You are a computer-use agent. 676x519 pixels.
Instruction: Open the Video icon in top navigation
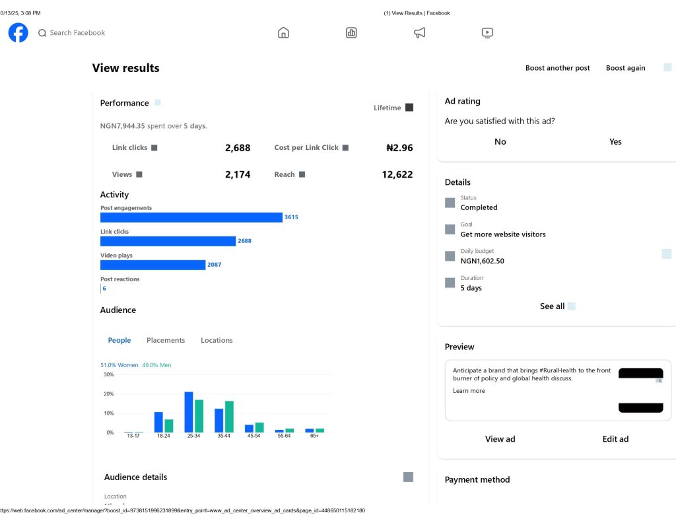487,32
